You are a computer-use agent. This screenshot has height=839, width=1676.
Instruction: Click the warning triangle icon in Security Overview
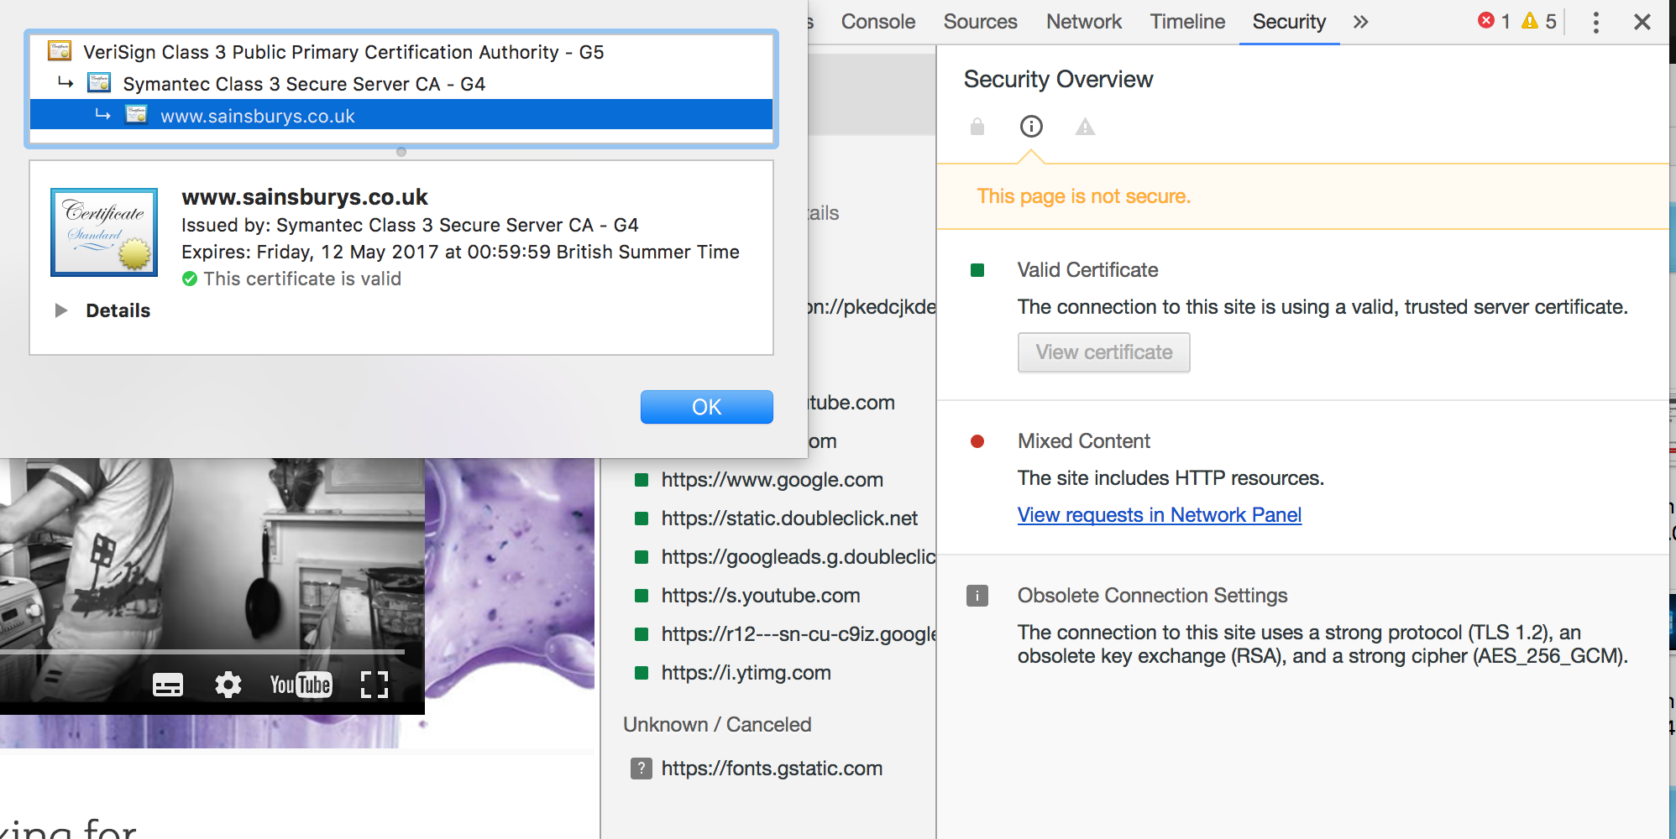(1085, 127)
